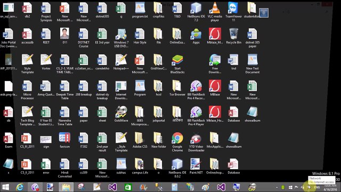341x192 pixels.
Task: Select the Project Synopsis Word document
Action: (x=46, y=8)
